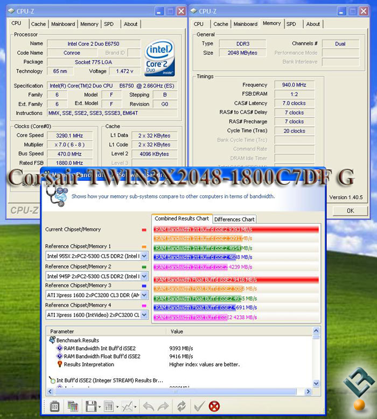
Task: Open About tab in left CPU-Z window
Action: click(x=130, y=24)
